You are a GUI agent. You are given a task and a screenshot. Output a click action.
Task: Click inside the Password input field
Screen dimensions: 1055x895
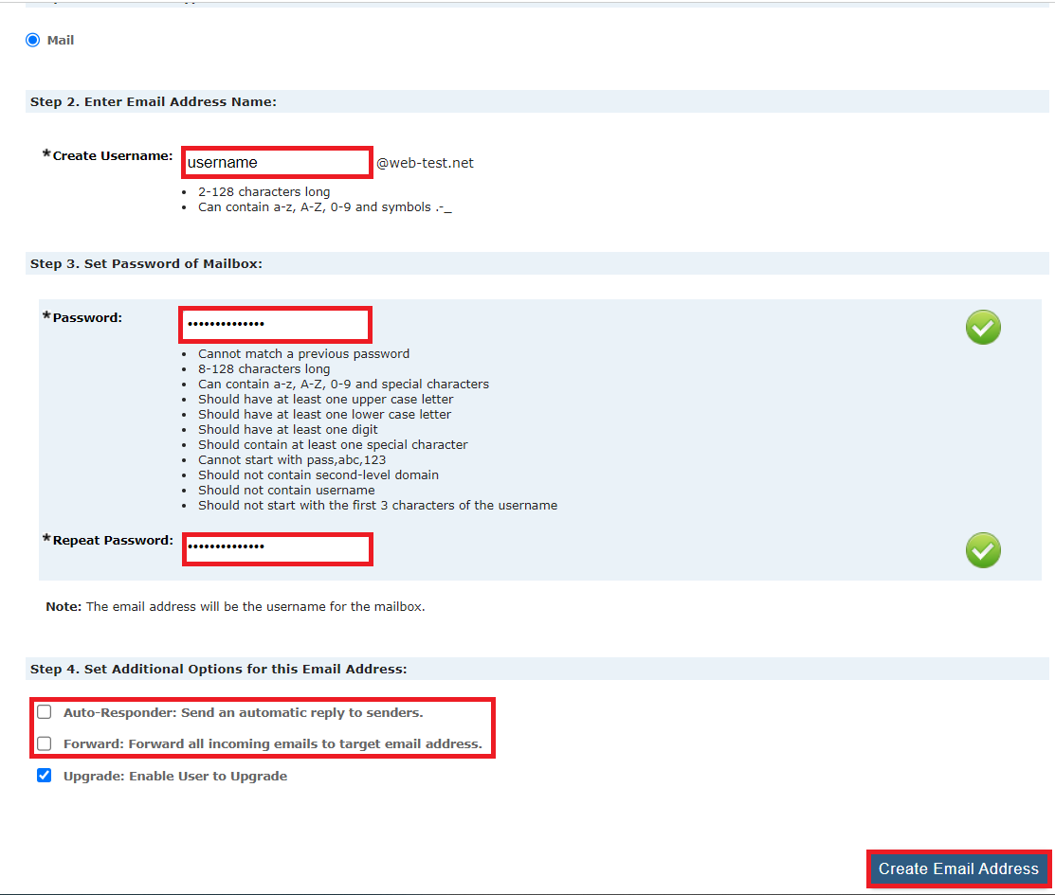(x=275, y=325)
